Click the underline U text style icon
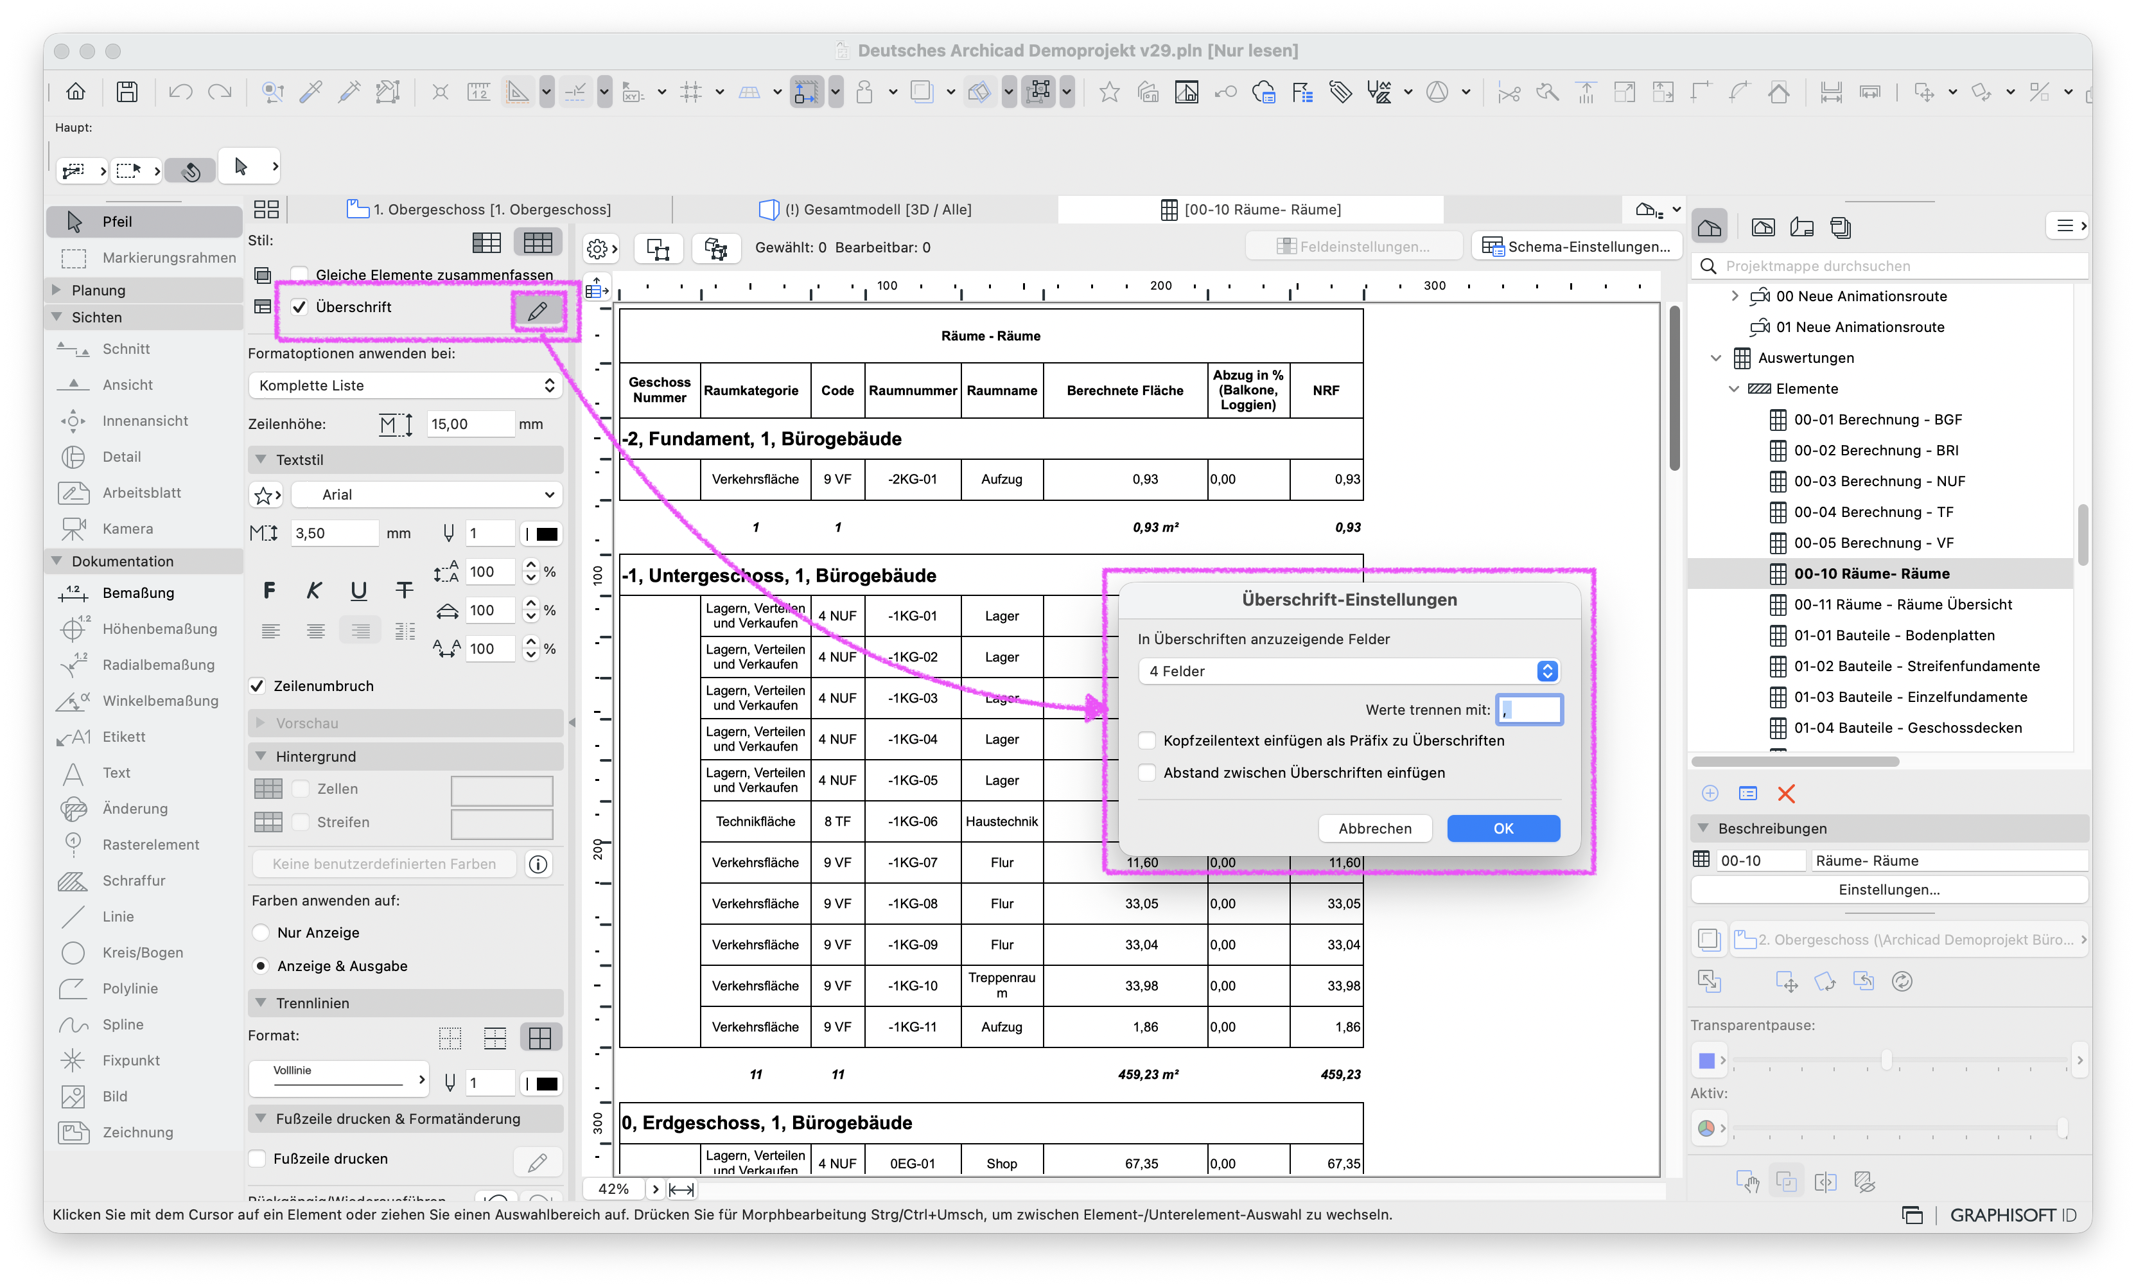This screenshot has width=2136, height=1287. 358,590
